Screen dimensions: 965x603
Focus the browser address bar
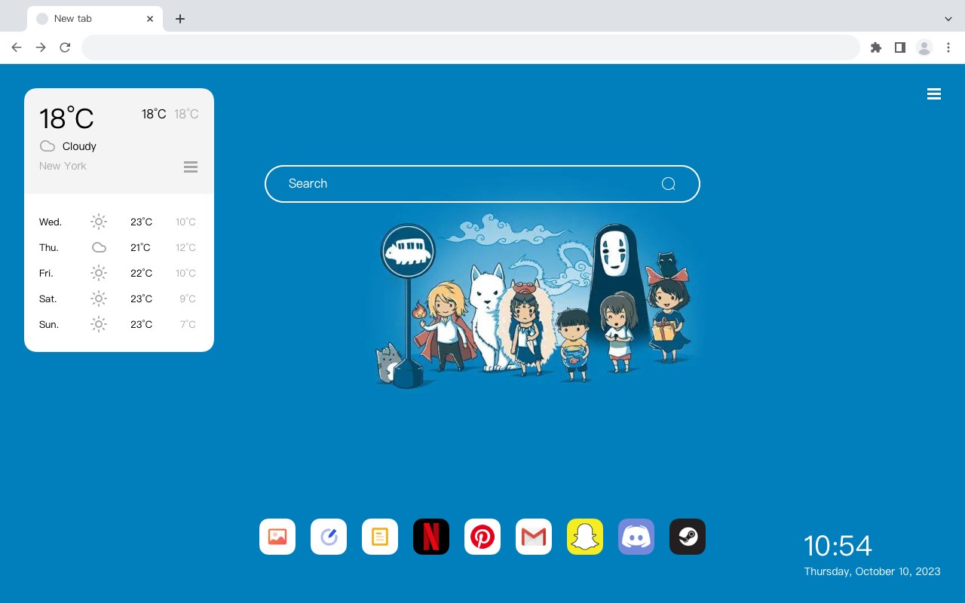tap(470, 47)
